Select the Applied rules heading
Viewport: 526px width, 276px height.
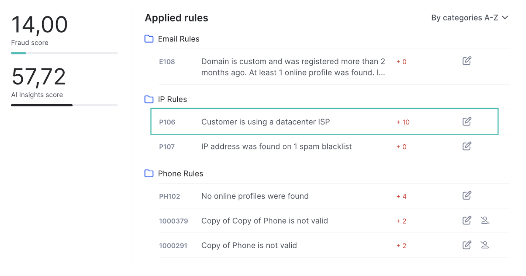click(x=176, y=18)
